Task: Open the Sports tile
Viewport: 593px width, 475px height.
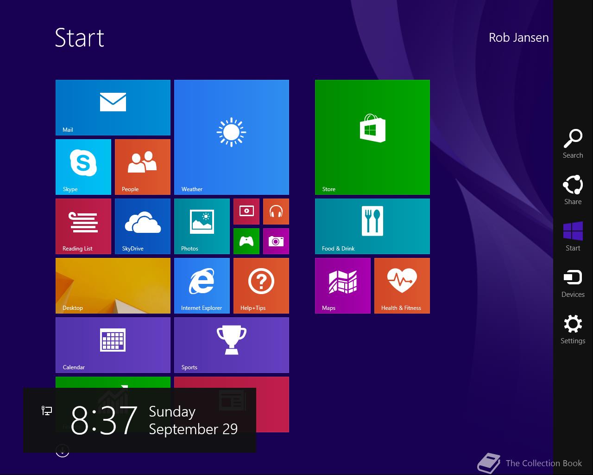Action: 232,345
